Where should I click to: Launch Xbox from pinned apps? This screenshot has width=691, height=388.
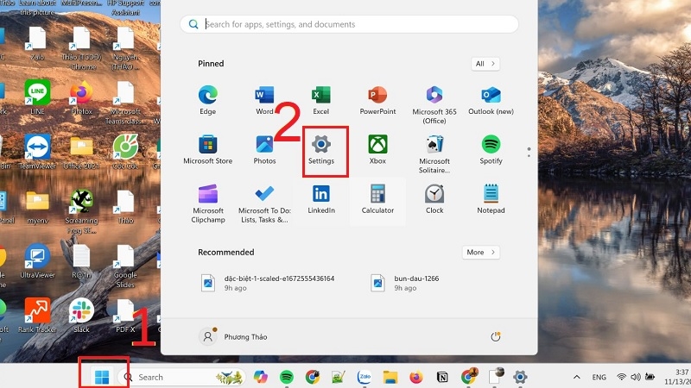point(377,149)
